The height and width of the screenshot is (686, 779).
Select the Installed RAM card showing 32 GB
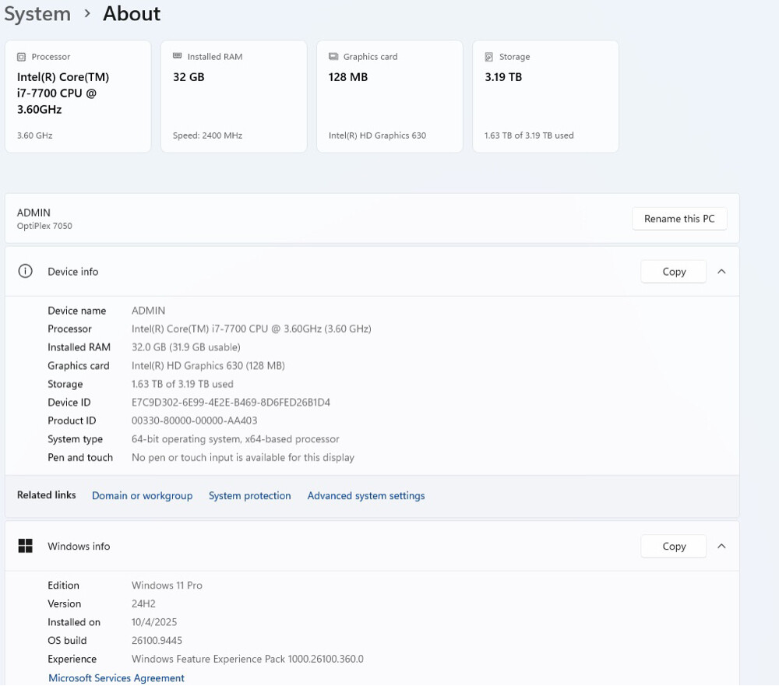[234, 97]
